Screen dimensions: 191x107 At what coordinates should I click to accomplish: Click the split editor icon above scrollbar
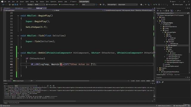pos(154,10)
